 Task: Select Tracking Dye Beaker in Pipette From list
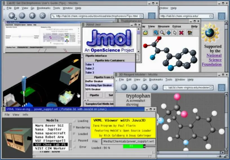(99, 85)
